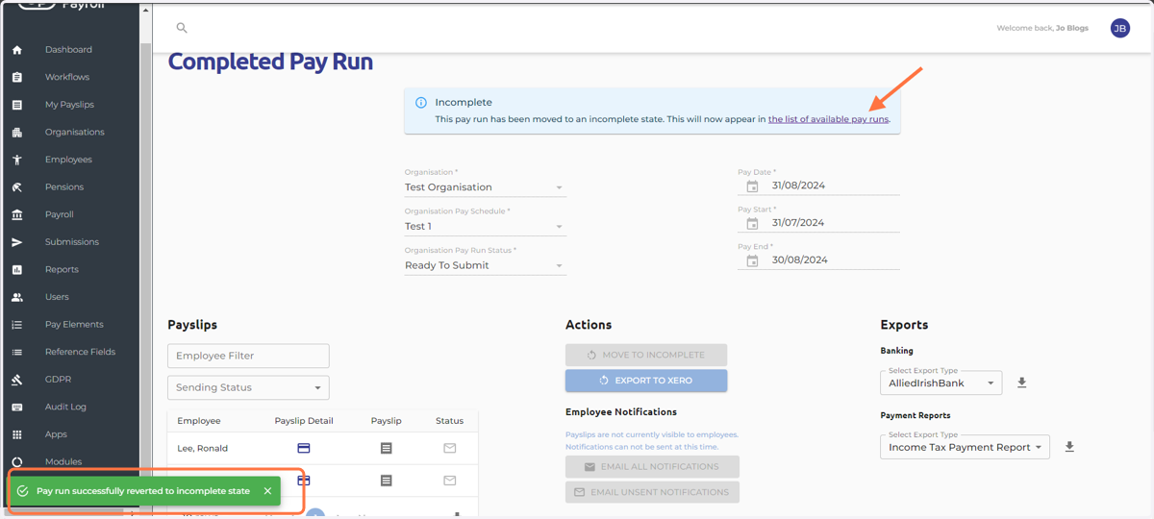Click the Reference Fields list icon
The width and height of the screenshot is (1154, 519).
pos(17,352)
